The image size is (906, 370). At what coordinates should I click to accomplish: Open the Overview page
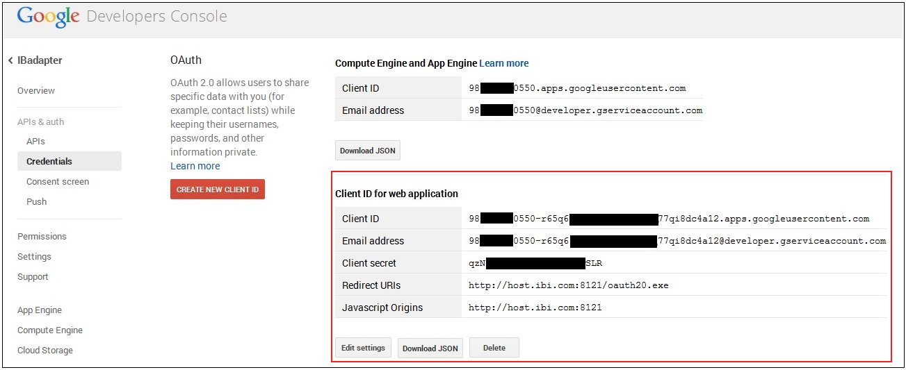pos(36,91)
